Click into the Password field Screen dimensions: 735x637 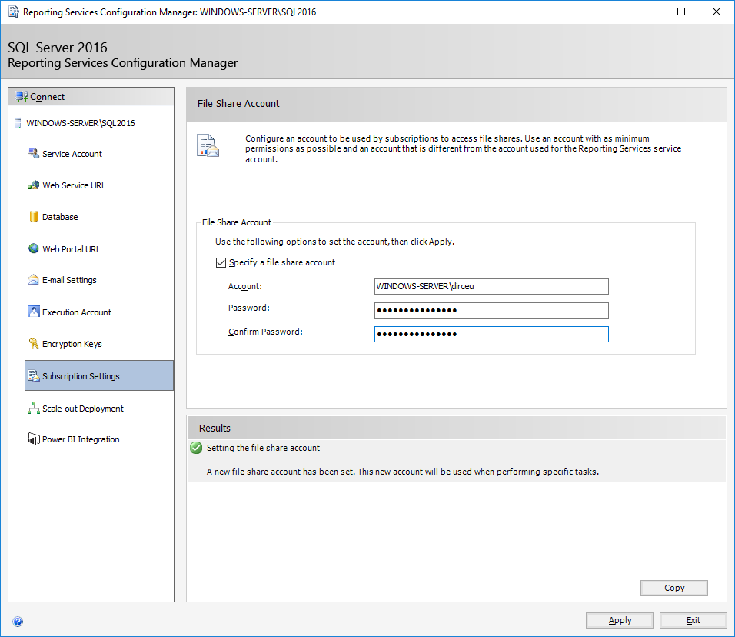pos(491,311)
